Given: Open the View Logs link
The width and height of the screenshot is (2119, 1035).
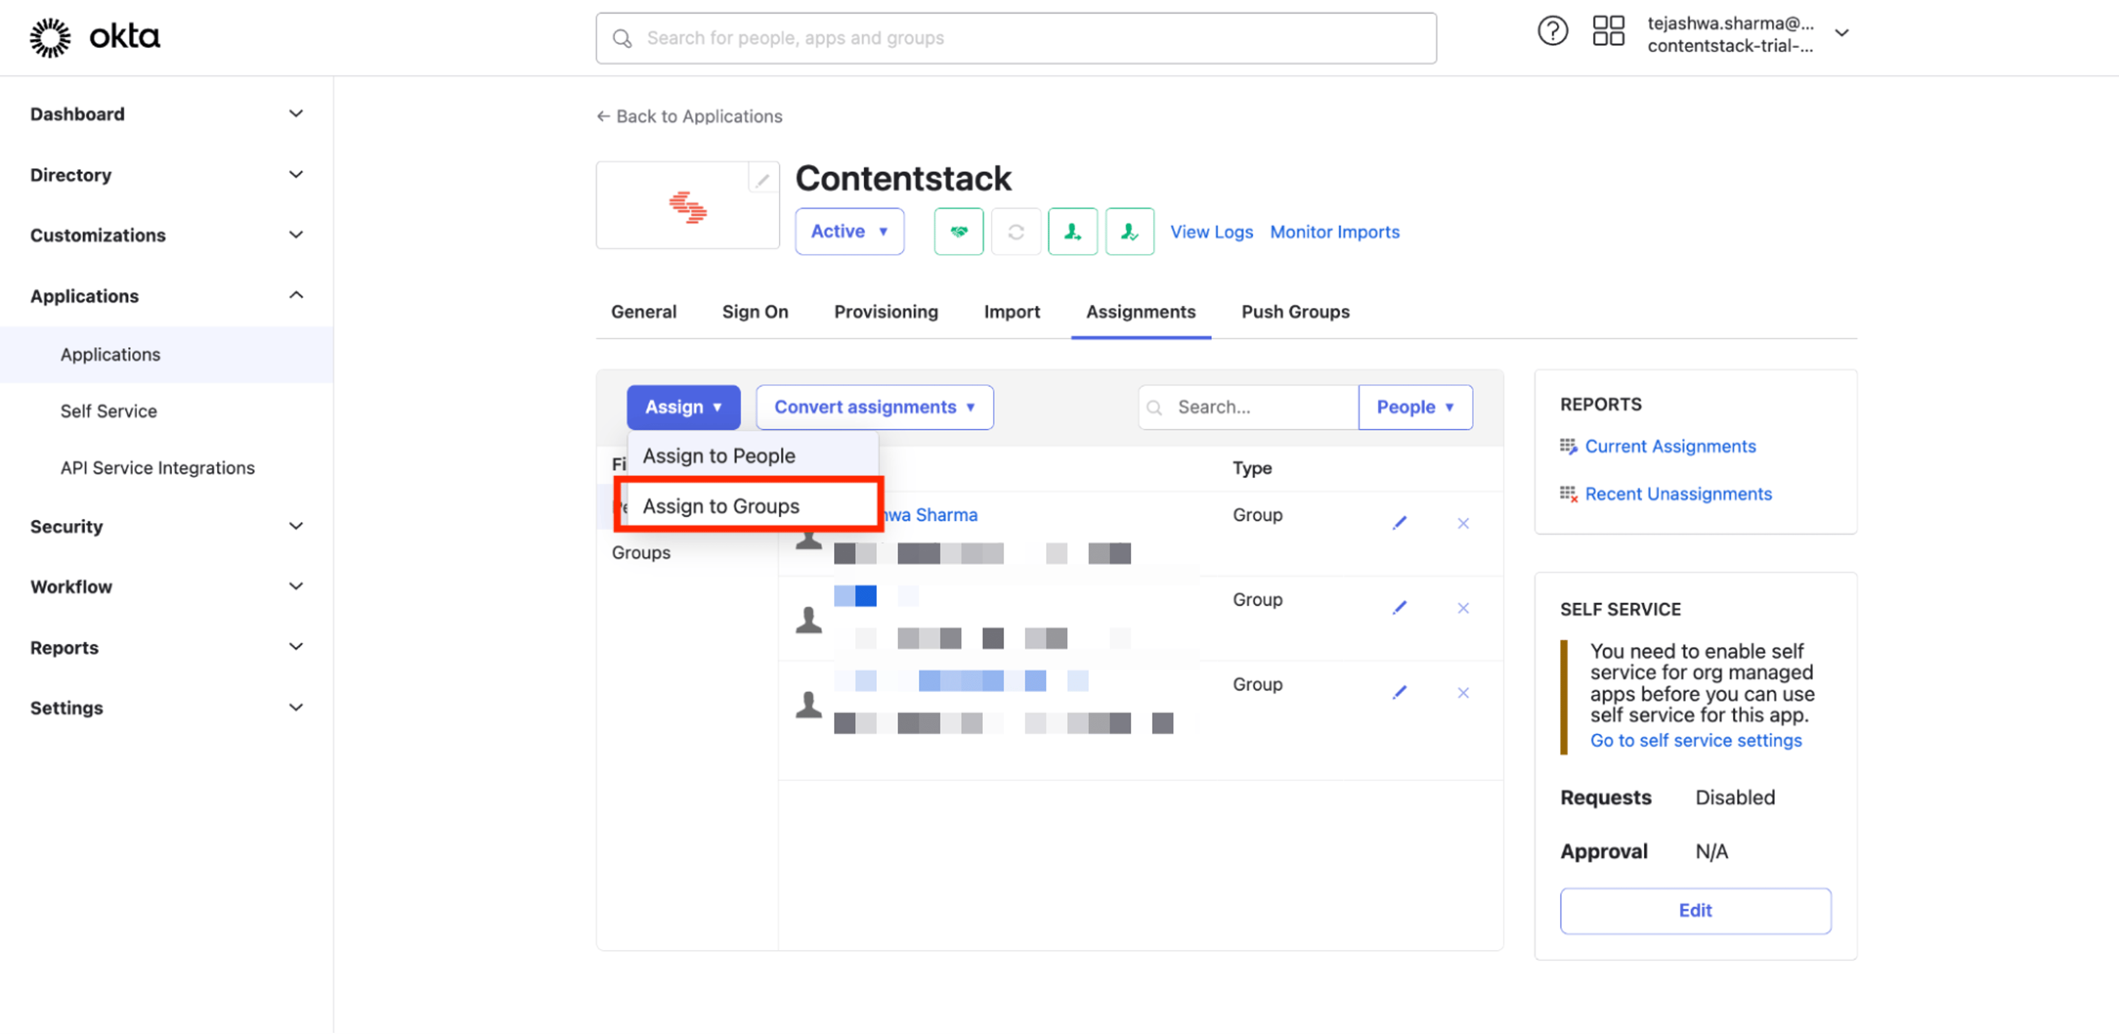Looking at the screenshot, I should pos(1211,232).
